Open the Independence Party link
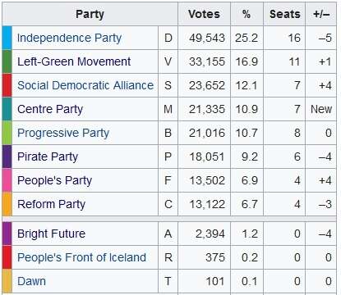341x295 pixels. 69,38
